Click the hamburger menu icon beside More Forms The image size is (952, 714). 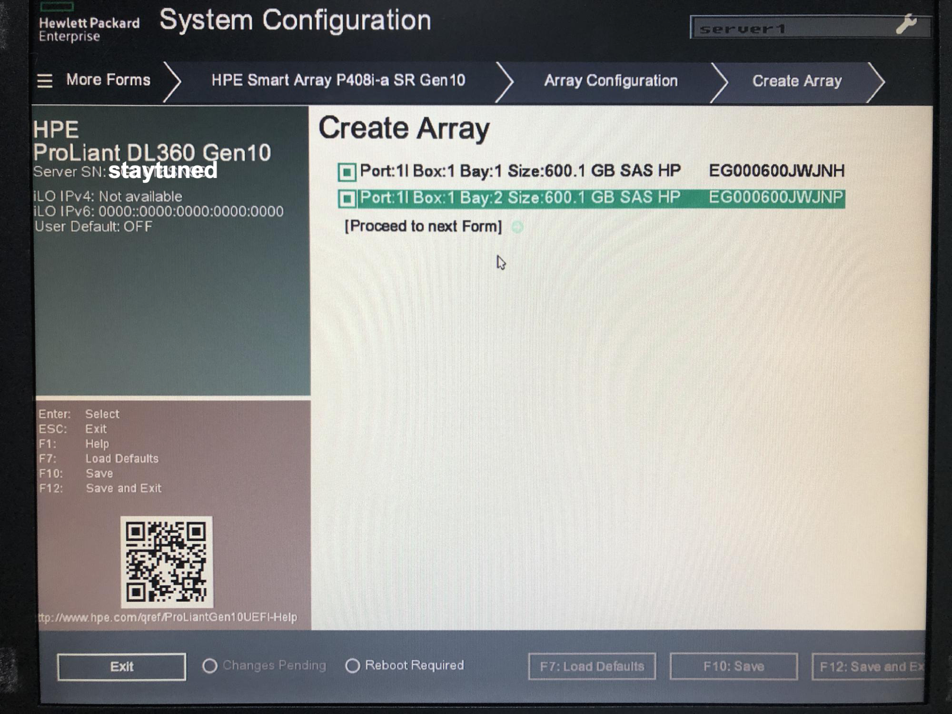tap(45, 81)
